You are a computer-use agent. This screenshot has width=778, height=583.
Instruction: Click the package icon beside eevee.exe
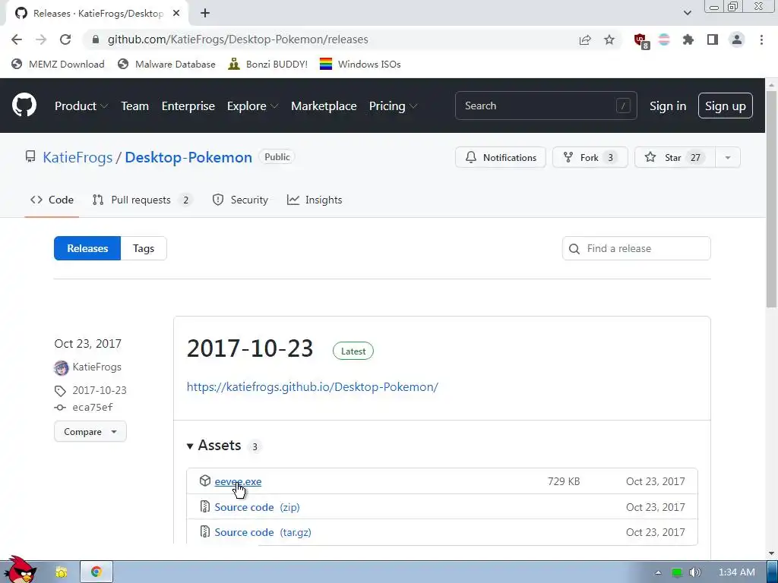point(205,481)
